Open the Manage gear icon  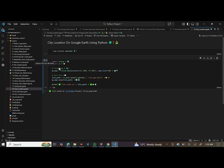tap(3, 136)
